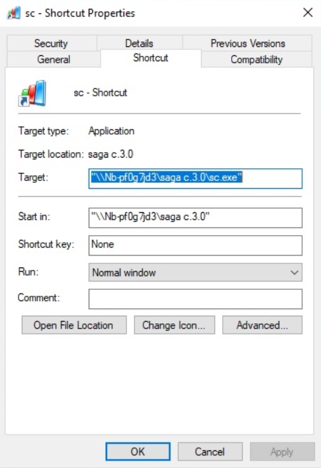This screenshot has height=468, width=321.
Task: Click the Cancel button
Action: tap(210, 452)
